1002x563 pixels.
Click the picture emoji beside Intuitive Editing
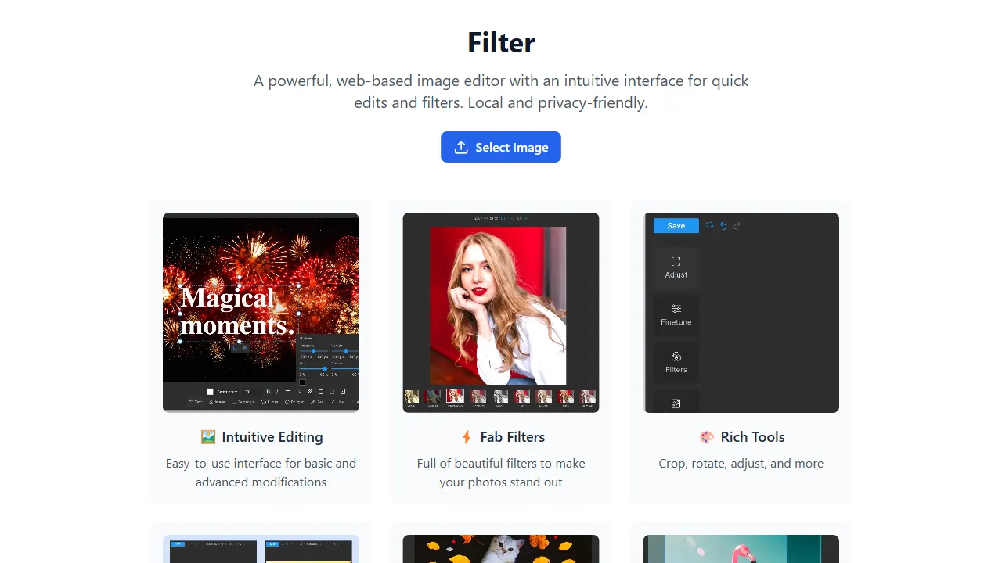(207, 437)
